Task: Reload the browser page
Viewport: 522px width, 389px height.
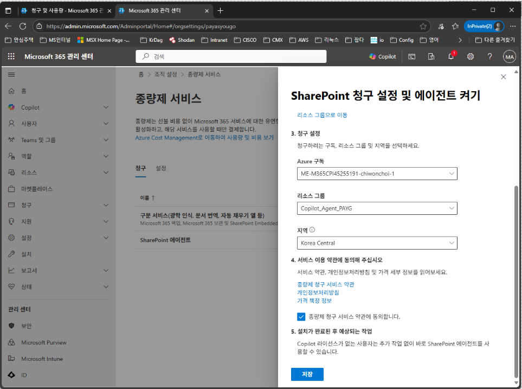Action: coord(23,26)
